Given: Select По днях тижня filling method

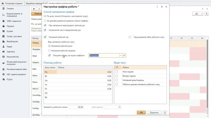Looking at the screenshot, I should [45, 16].
